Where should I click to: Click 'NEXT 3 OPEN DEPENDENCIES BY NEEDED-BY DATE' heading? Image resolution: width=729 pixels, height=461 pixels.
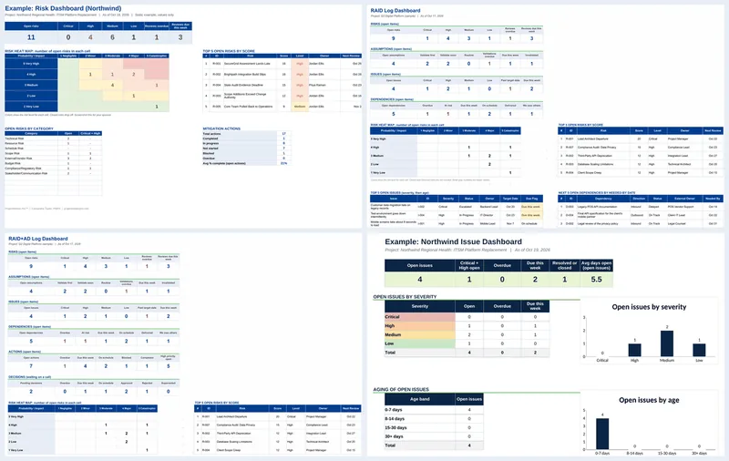pos(597,192)
